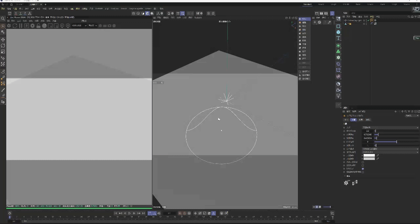The height and width of the screenshot is (224, 420).
Task: Restart rendering with refresh icon in Live Viewer
Action: [15, 26]
